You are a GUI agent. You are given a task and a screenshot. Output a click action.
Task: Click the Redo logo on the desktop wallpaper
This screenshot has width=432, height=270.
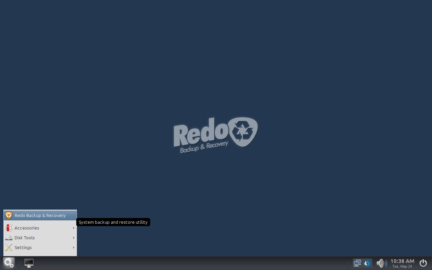coord(215,134)
